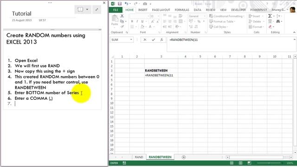297x167 pixels.
Task: Open Insert Function with the fx icon
Action: 161,39
